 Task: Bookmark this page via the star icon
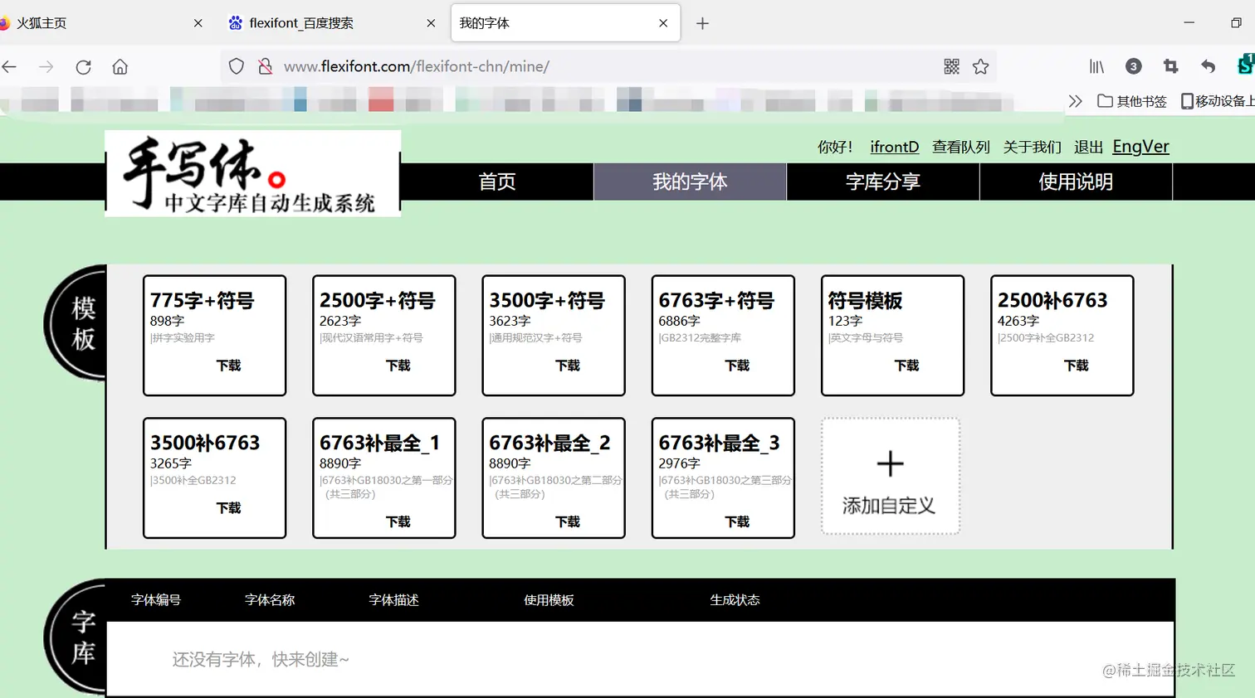tap(981, 66)
